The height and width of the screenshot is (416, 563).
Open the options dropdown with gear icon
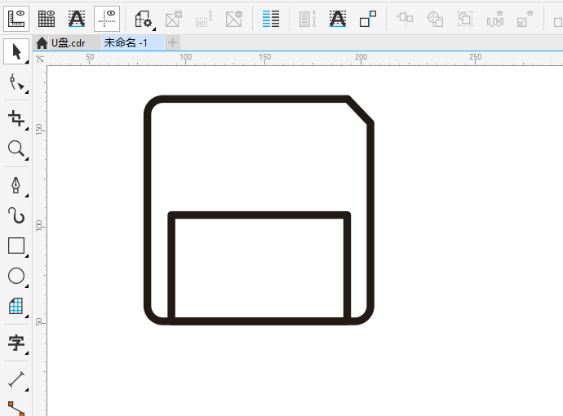[x=143, y=17]
